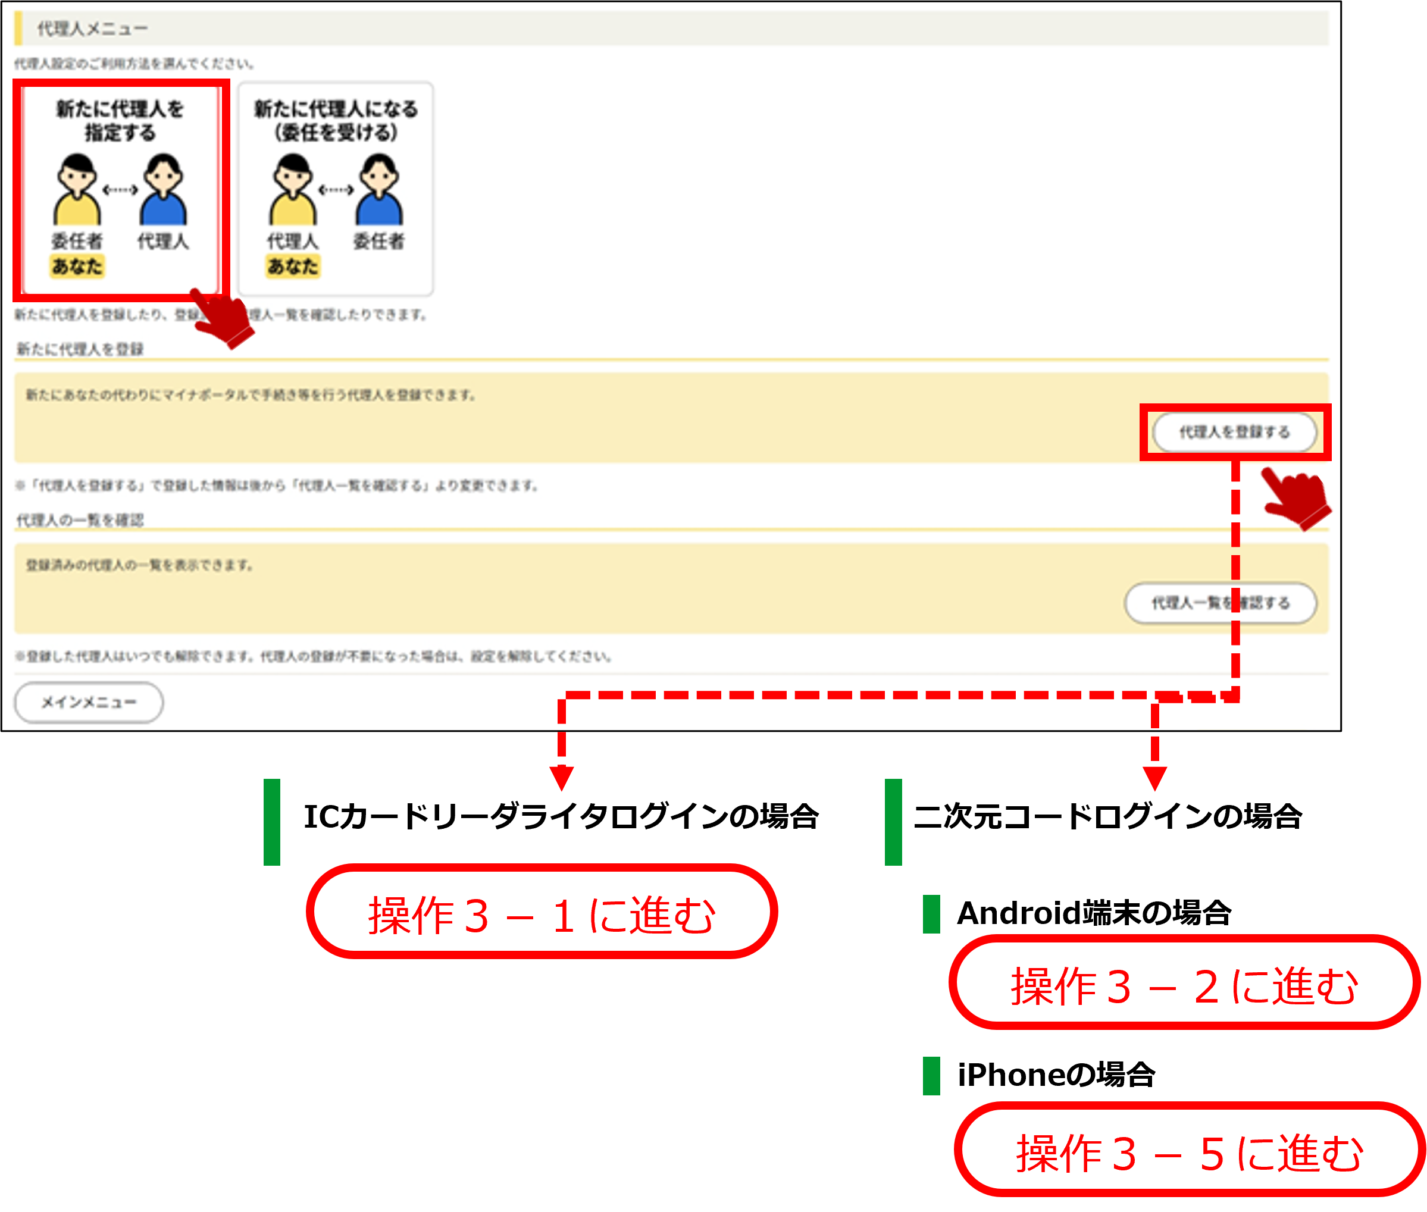Screen dimensions: 1427x1212
Task: Click blue 代理人 person icon in first card
Action: pos(163,190)
